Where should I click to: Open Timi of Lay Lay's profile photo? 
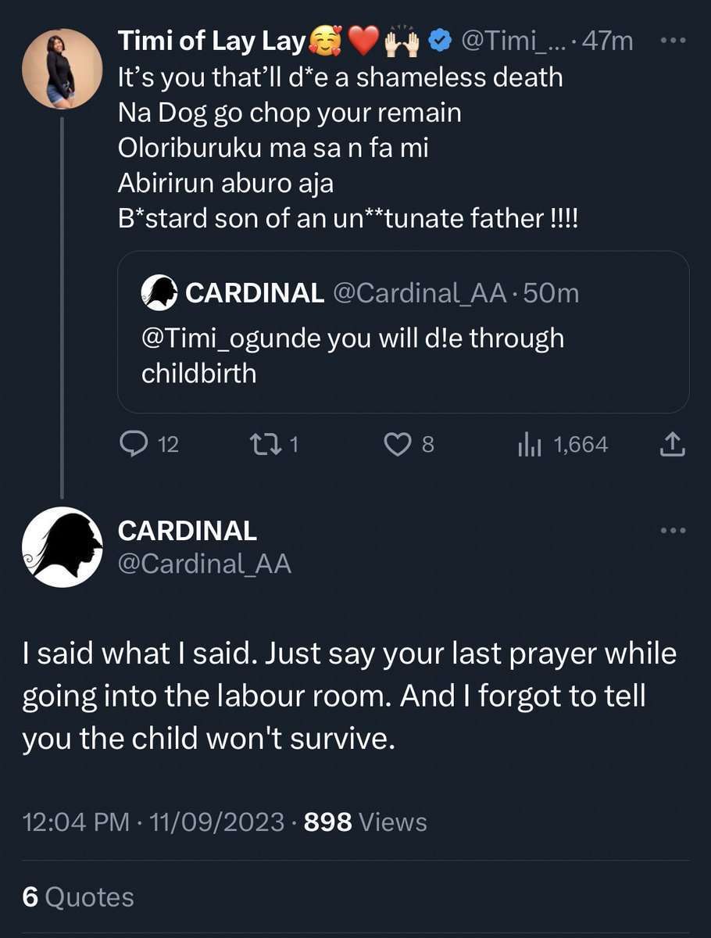coord(62,69)
